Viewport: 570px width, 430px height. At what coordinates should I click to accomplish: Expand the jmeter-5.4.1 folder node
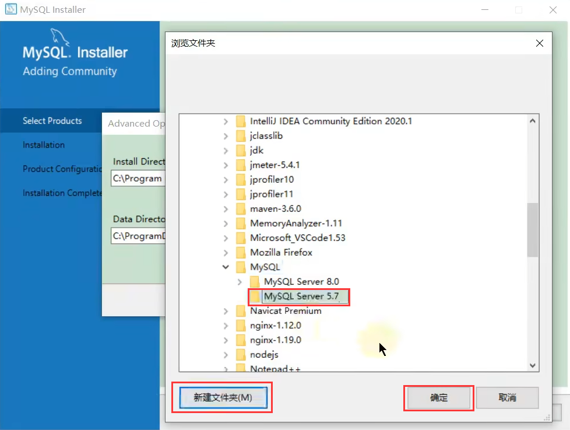coord(226,165)
